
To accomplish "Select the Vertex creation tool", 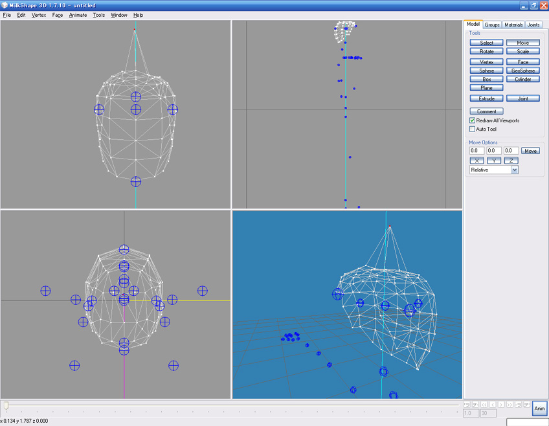I will 486,62.
